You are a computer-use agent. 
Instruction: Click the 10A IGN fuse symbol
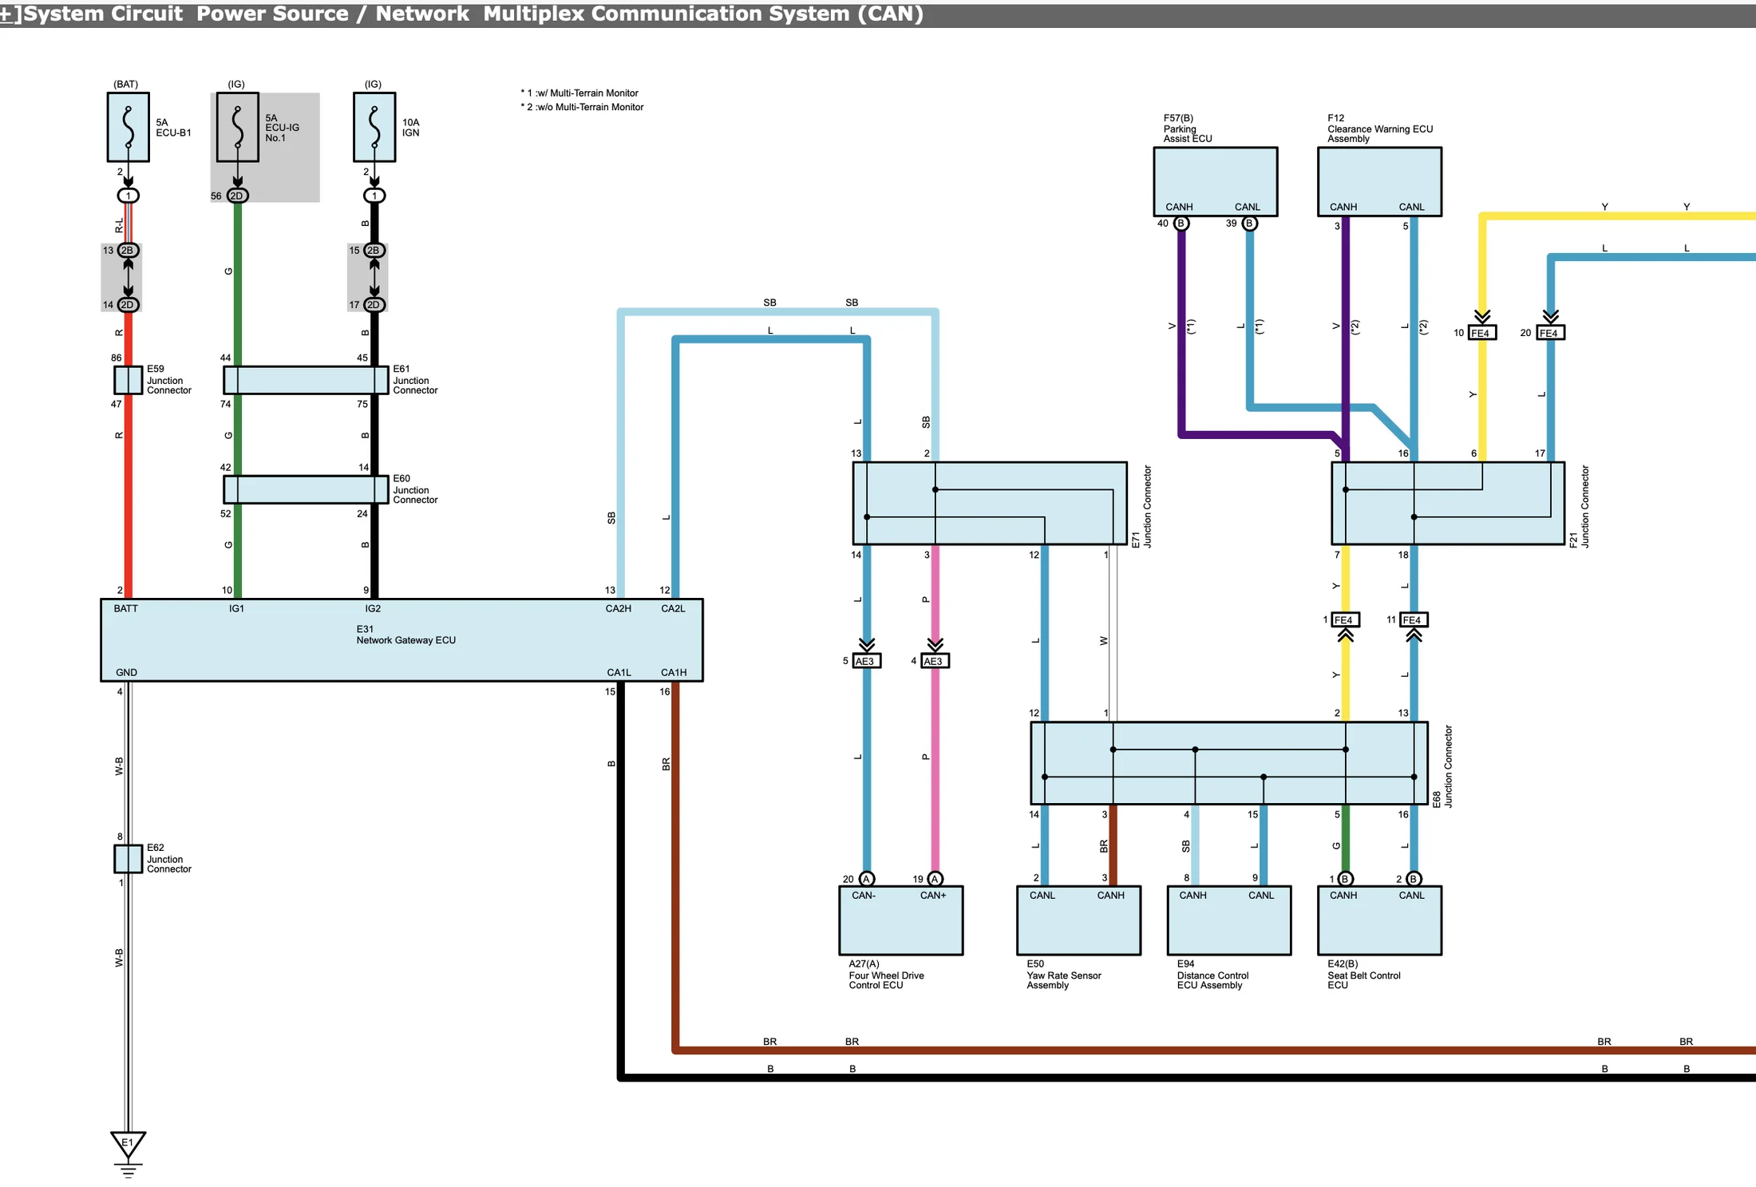(x=374, y=127)
